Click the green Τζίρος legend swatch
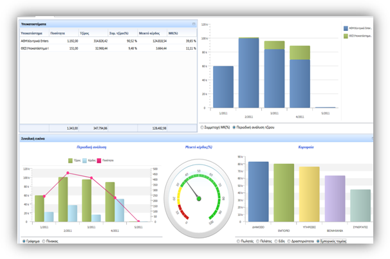The height and width of the screenshot is (259, 390). tap(70, 161)
